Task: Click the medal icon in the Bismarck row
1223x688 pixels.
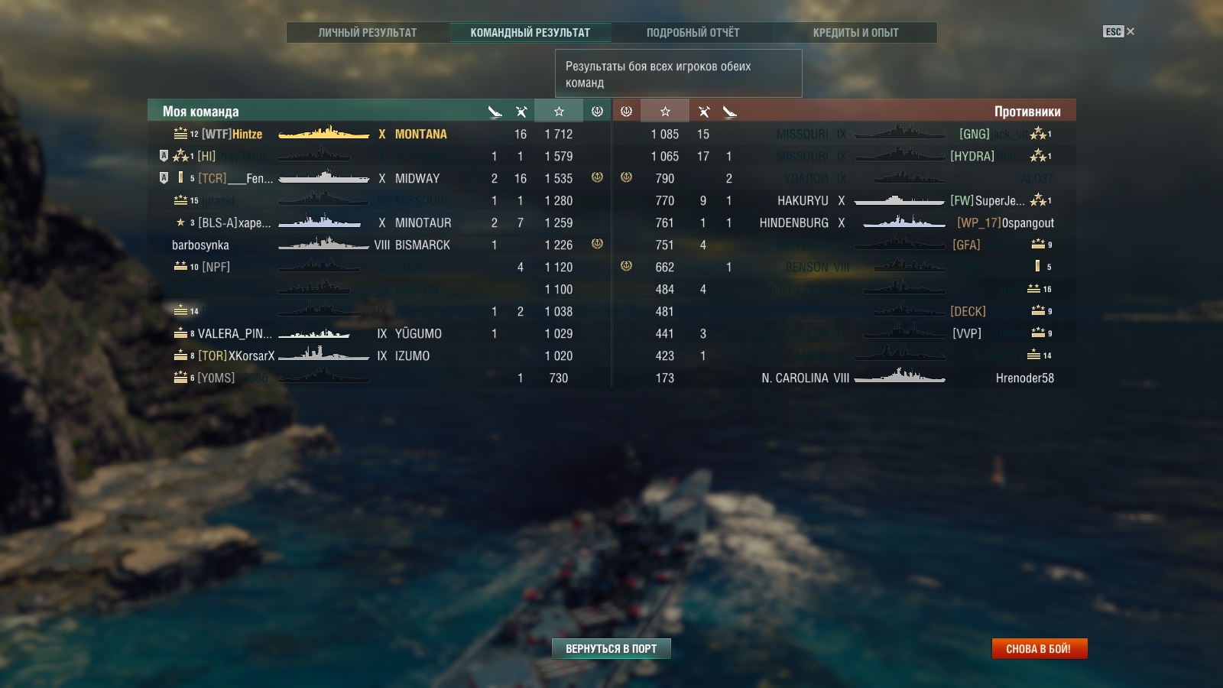Action: tap(597, 244)
